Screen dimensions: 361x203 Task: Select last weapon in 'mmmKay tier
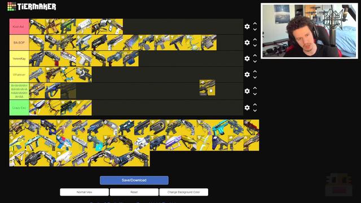tap(131, 59)
